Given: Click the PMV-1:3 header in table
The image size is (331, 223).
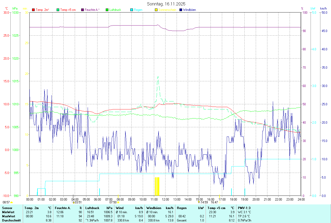Looking at the screenshot, I should pos(244,208).
